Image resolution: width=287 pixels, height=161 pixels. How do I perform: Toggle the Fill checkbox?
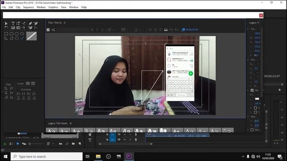click(252, 90)
